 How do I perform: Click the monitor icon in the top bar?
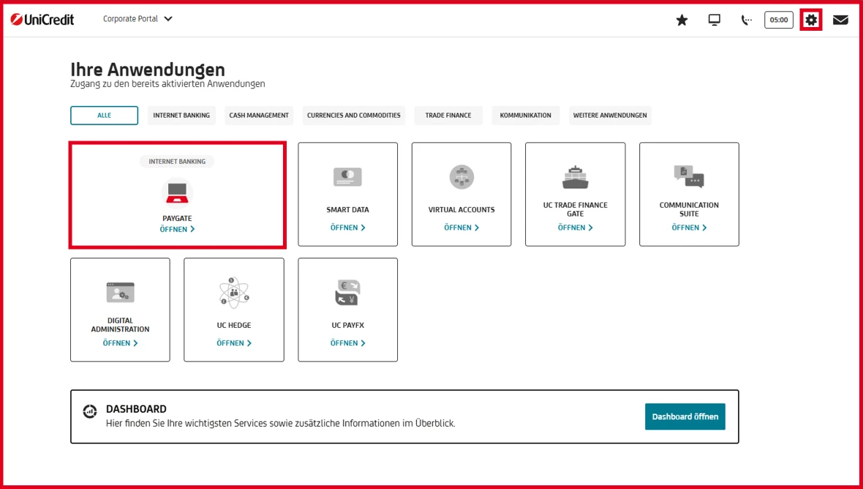click(x=713, y=20)
